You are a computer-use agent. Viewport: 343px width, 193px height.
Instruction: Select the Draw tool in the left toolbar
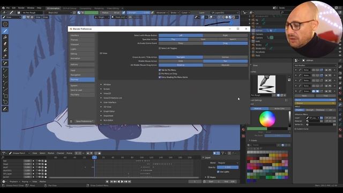[x=5, y=31]
